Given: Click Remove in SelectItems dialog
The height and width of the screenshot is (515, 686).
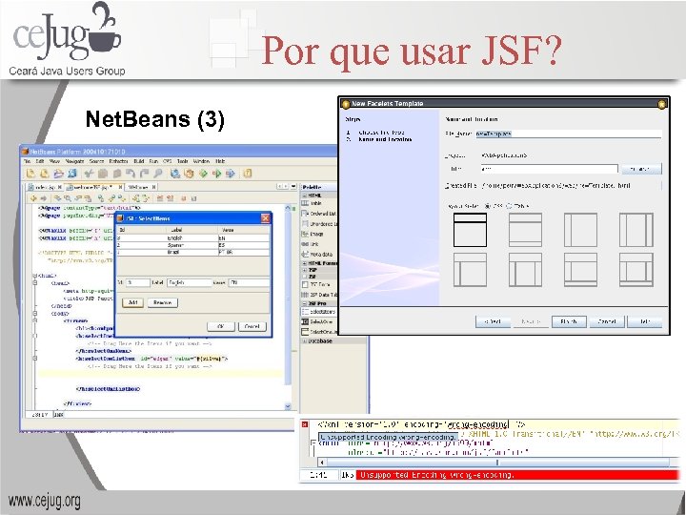Looking at the screenshot, I should pos(162,302).
